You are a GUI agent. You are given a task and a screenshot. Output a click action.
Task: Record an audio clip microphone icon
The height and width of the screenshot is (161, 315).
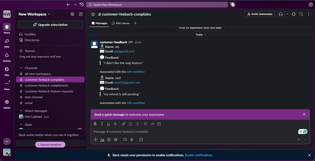(132, 140)
